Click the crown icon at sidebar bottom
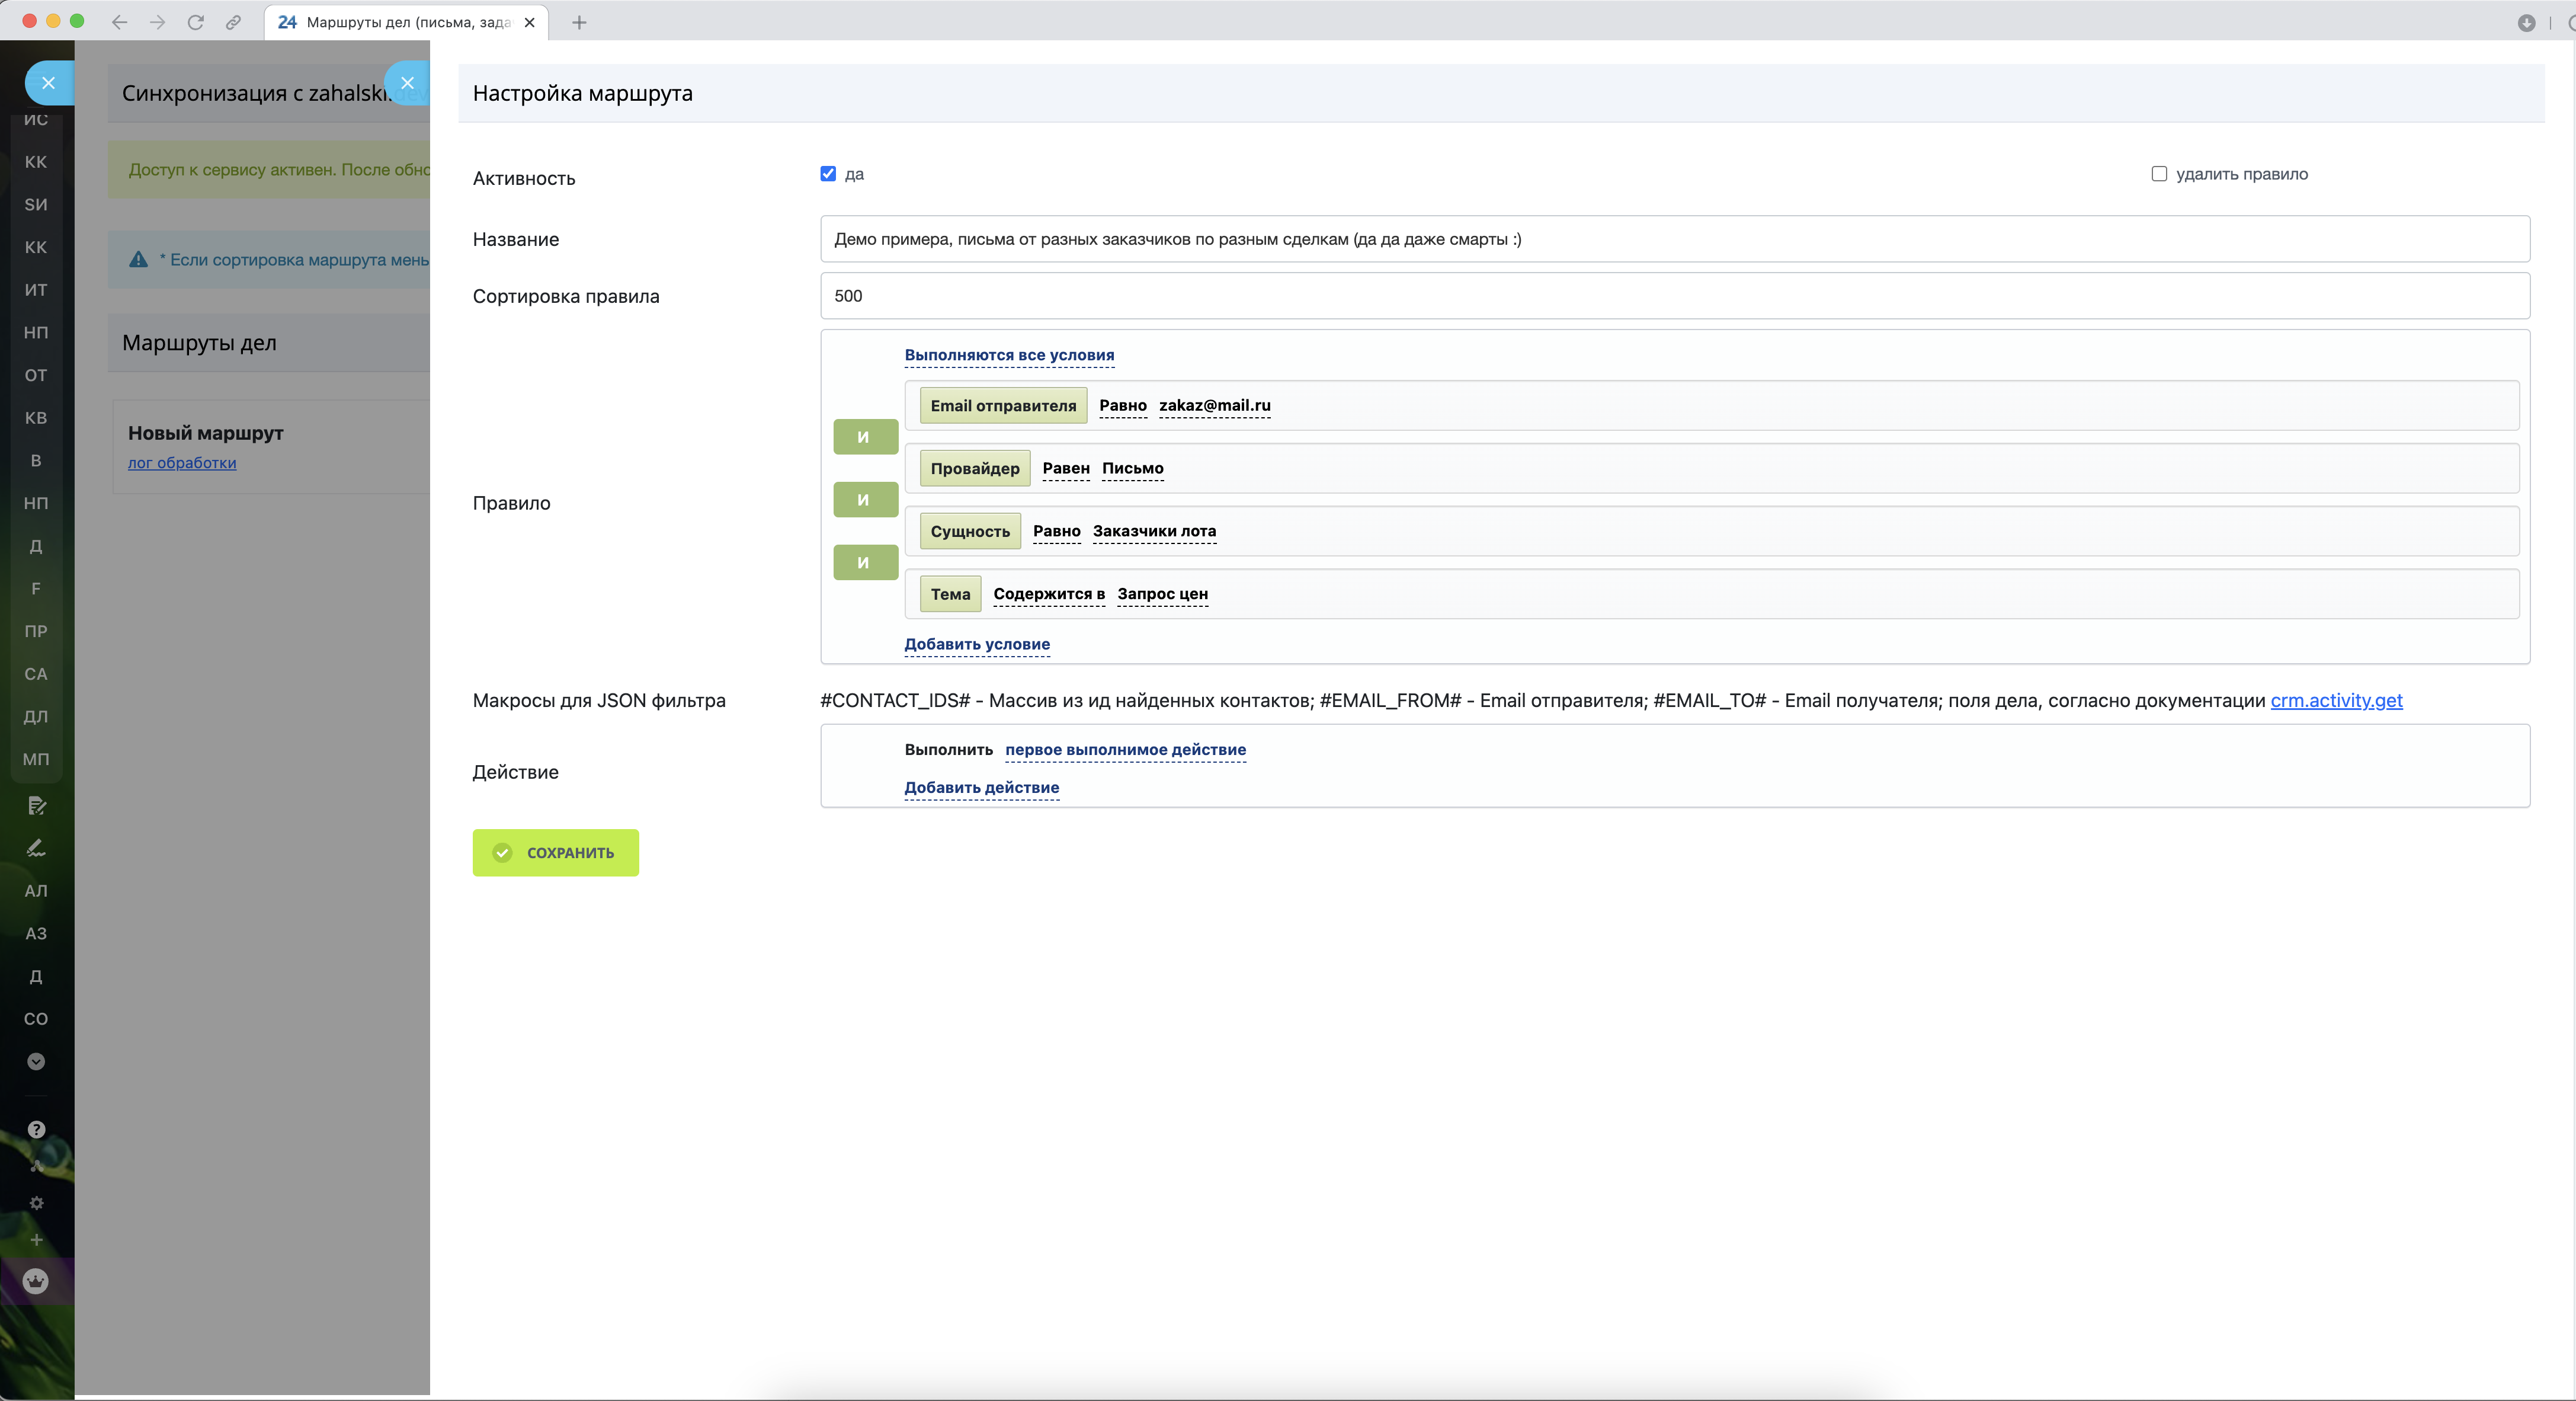The image size is (2576, 1401). (36, 1281)
